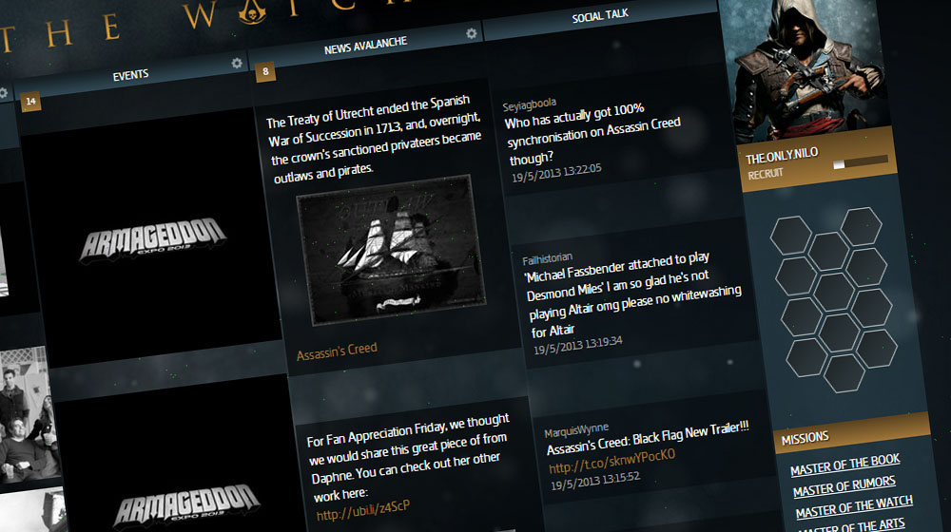Image resolution: width=951 pixels, height=532 pixels.
Task: Click the timestamp 19/5/2013 13:22:05
Action: [x=556, y=172]
